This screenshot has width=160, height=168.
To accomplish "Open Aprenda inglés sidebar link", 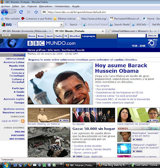I will (x=14, y=99).
